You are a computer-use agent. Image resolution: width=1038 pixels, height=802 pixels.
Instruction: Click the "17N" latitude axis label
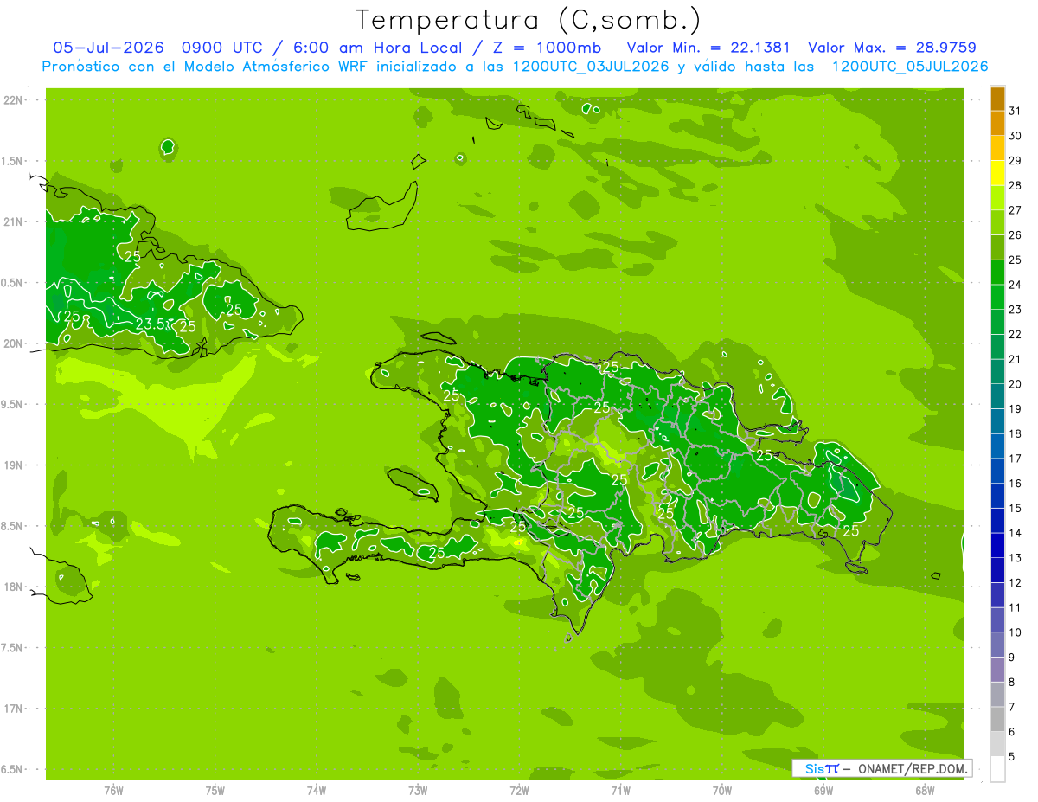[x=12, y=709]
